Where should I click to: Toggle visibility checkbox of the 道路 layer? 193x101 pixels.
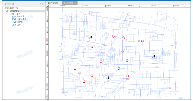pos(13,25)
